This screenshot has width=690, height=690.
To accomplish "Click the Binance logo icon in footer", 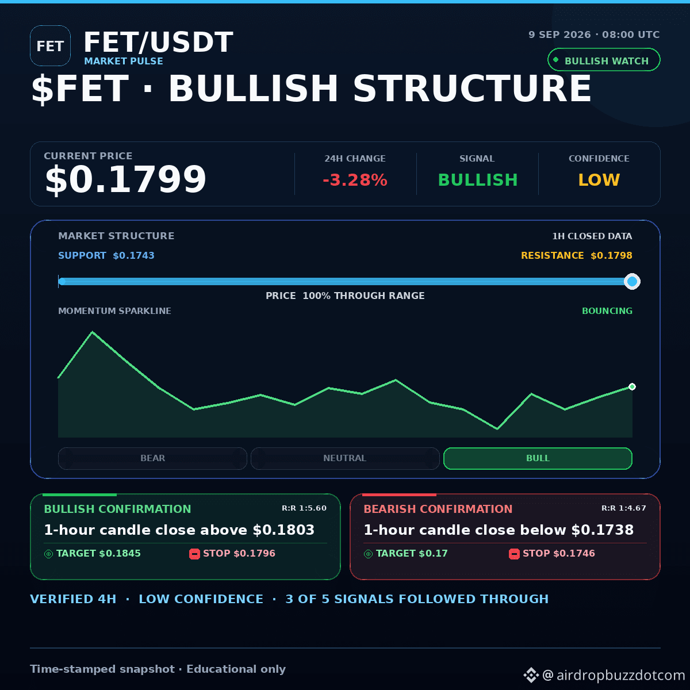I will click(530, 675).
